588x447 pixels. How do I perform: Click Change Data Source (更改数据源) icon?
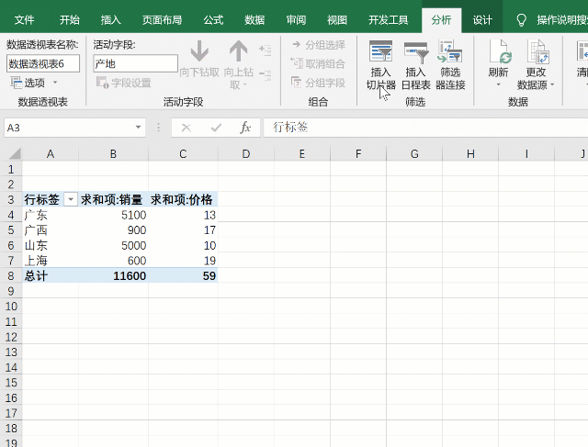pos(538,51)
